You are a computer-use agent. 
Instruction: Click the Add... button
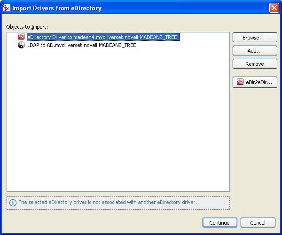click(x=255, y=51)
